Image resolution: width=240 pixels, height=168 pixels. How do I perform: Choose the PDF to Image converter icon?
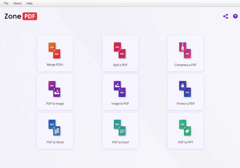(x=54, y=89)
